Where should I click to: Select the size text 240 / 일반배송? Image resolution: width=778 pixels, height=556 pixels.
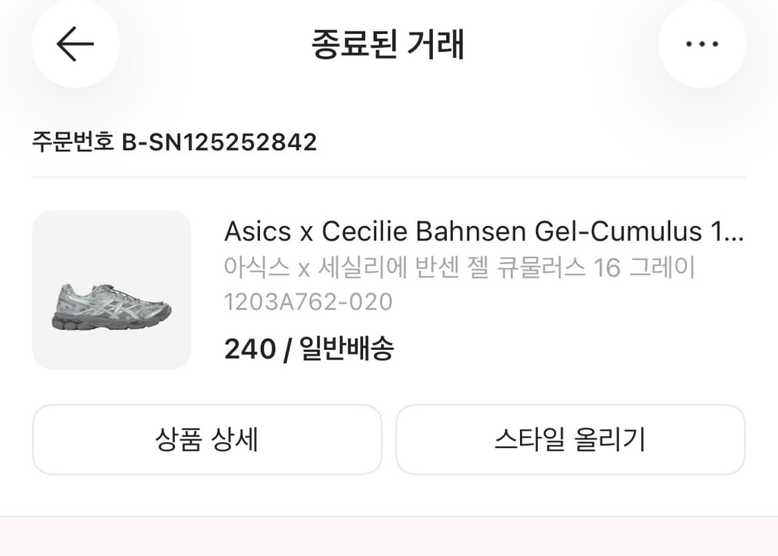tap(310, 349)
